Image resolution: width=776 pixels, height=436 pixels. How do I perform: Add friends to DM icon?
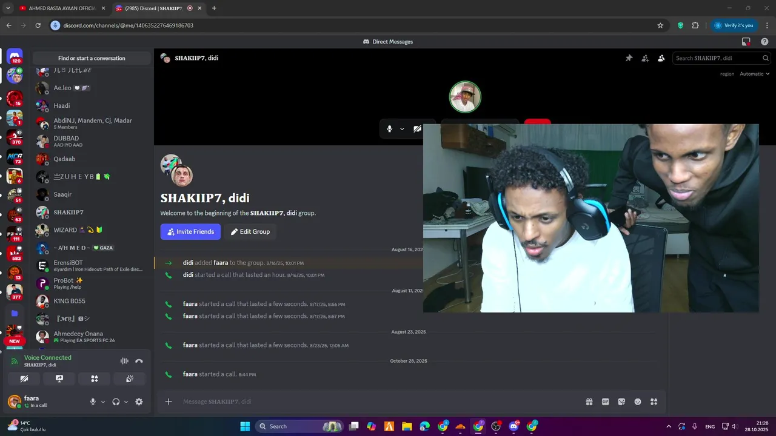(x=645, y=58)
